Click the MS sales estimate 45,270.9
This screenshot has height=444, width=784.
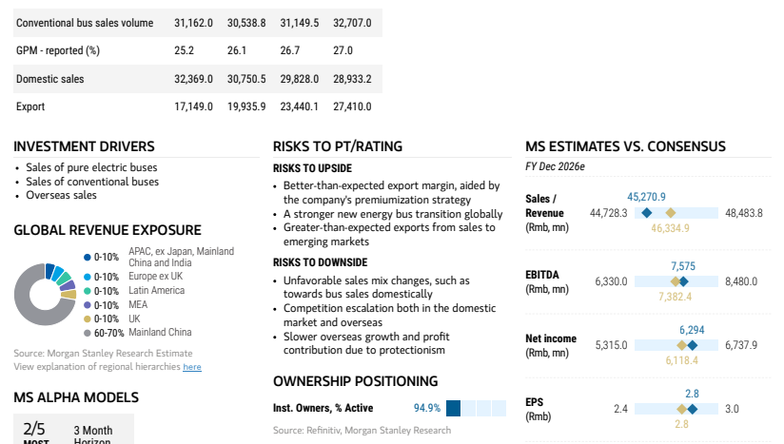[646, 197]
